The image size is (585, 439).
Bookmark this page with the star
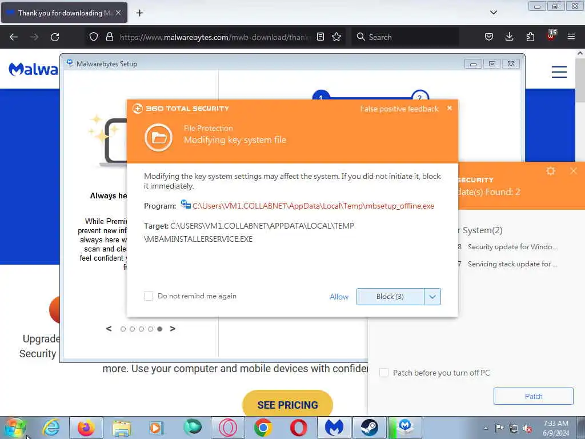pos(336,37)
